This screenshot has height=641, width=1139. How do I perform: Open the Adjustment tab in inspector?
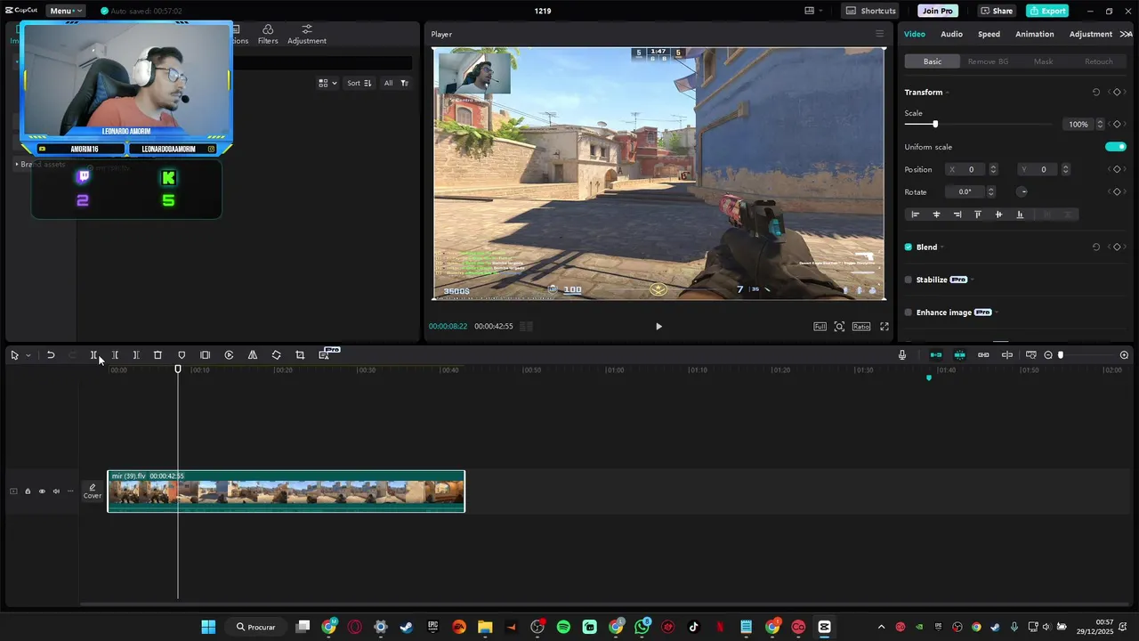point(1091,34)
